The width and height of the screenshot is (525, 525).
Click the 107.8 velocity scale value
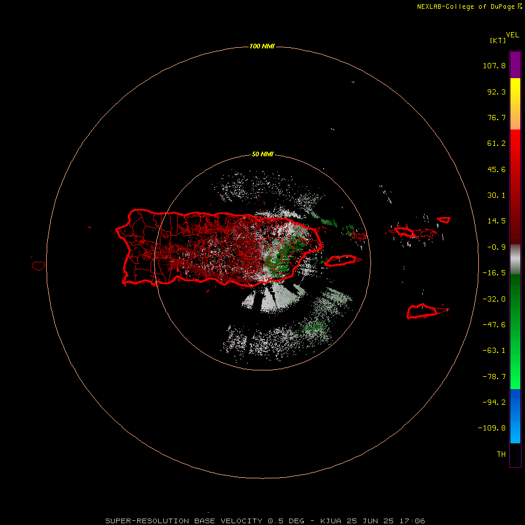point(494,65)
